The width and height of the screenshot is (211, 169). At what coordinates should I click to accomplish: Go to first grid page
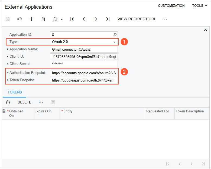click(168, 164)
